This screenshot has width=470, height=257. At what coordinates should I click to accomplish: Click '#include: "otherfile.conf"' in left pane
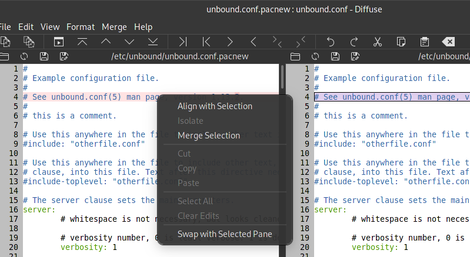click(84, 144)
